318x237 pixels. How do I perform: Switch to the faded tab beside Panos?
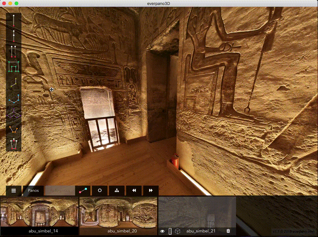(x=59, y=191)
